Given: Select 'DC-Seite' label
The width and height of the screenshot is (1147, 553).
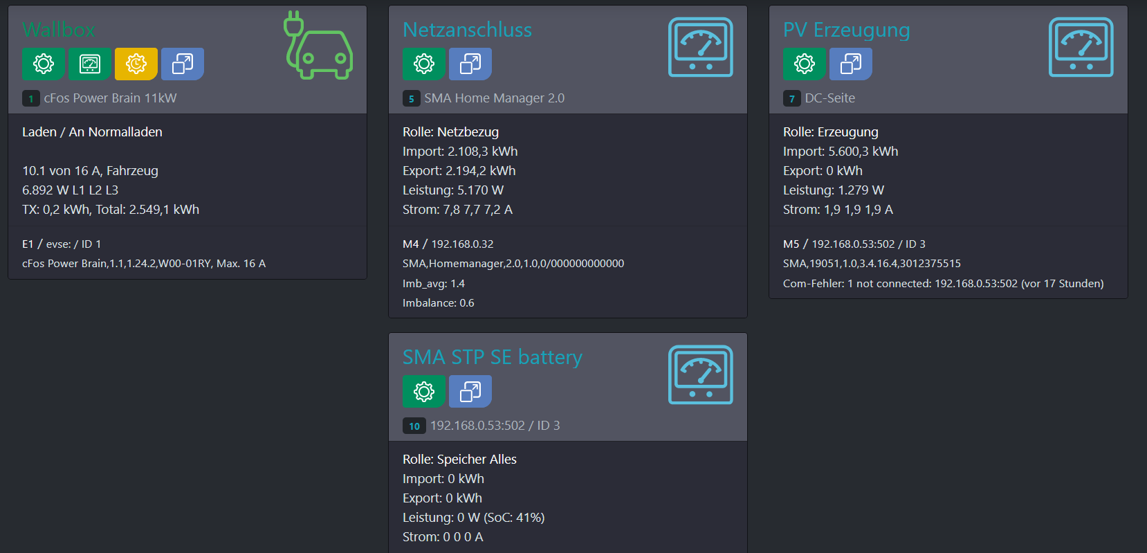Looking at the screenshot, I should tap(830, 98).
